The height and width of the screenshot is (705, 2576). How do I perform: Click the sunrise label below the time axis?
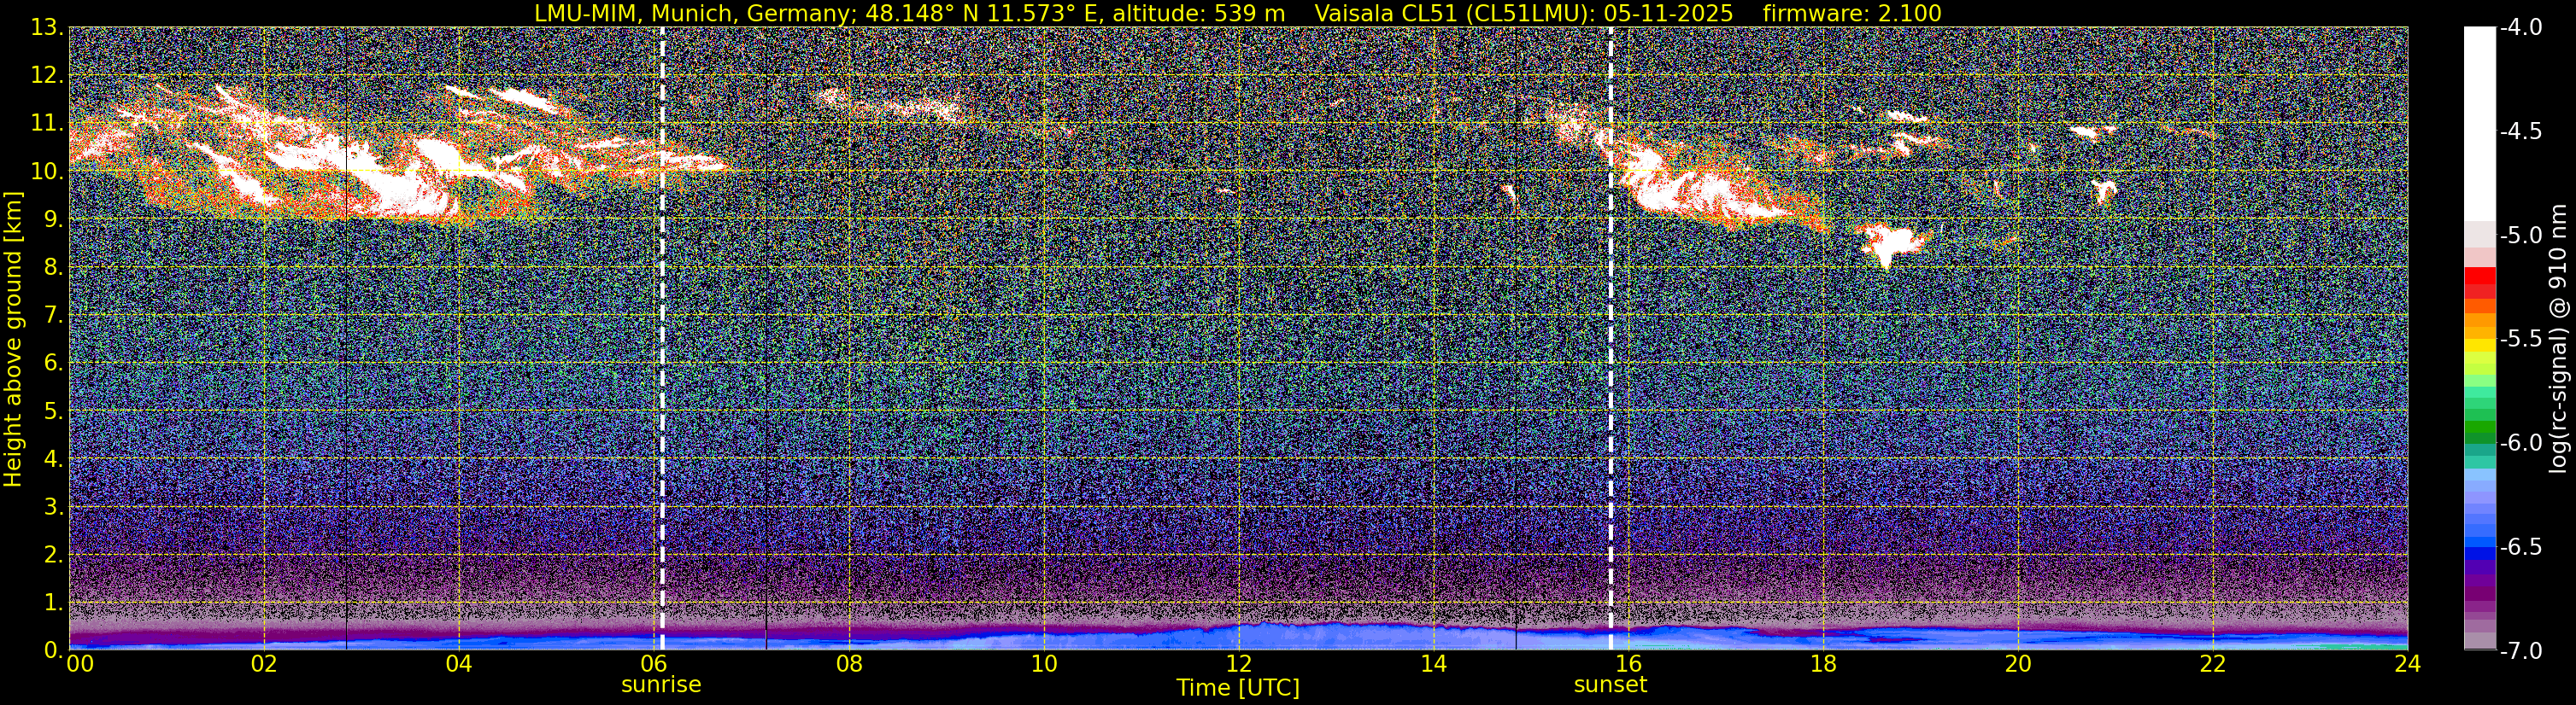661,685
